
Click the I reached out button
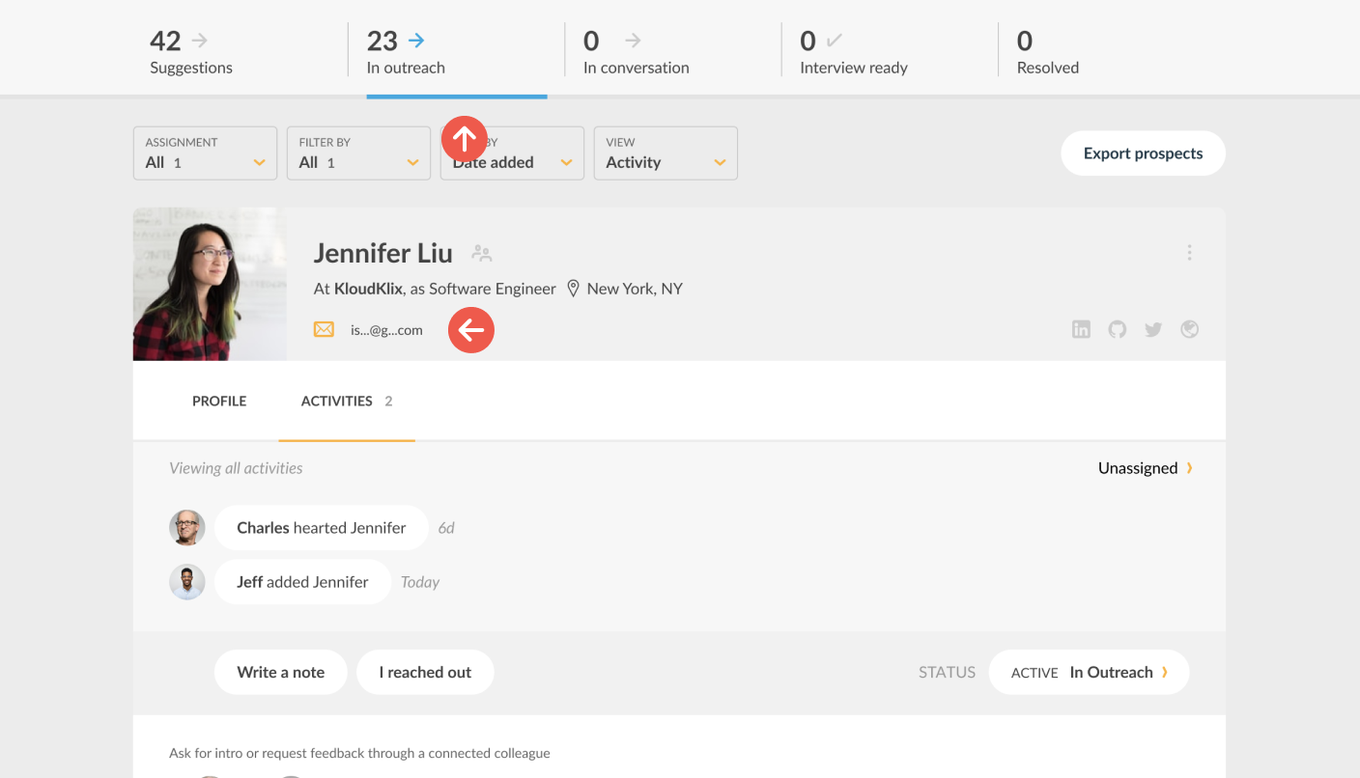425,673
